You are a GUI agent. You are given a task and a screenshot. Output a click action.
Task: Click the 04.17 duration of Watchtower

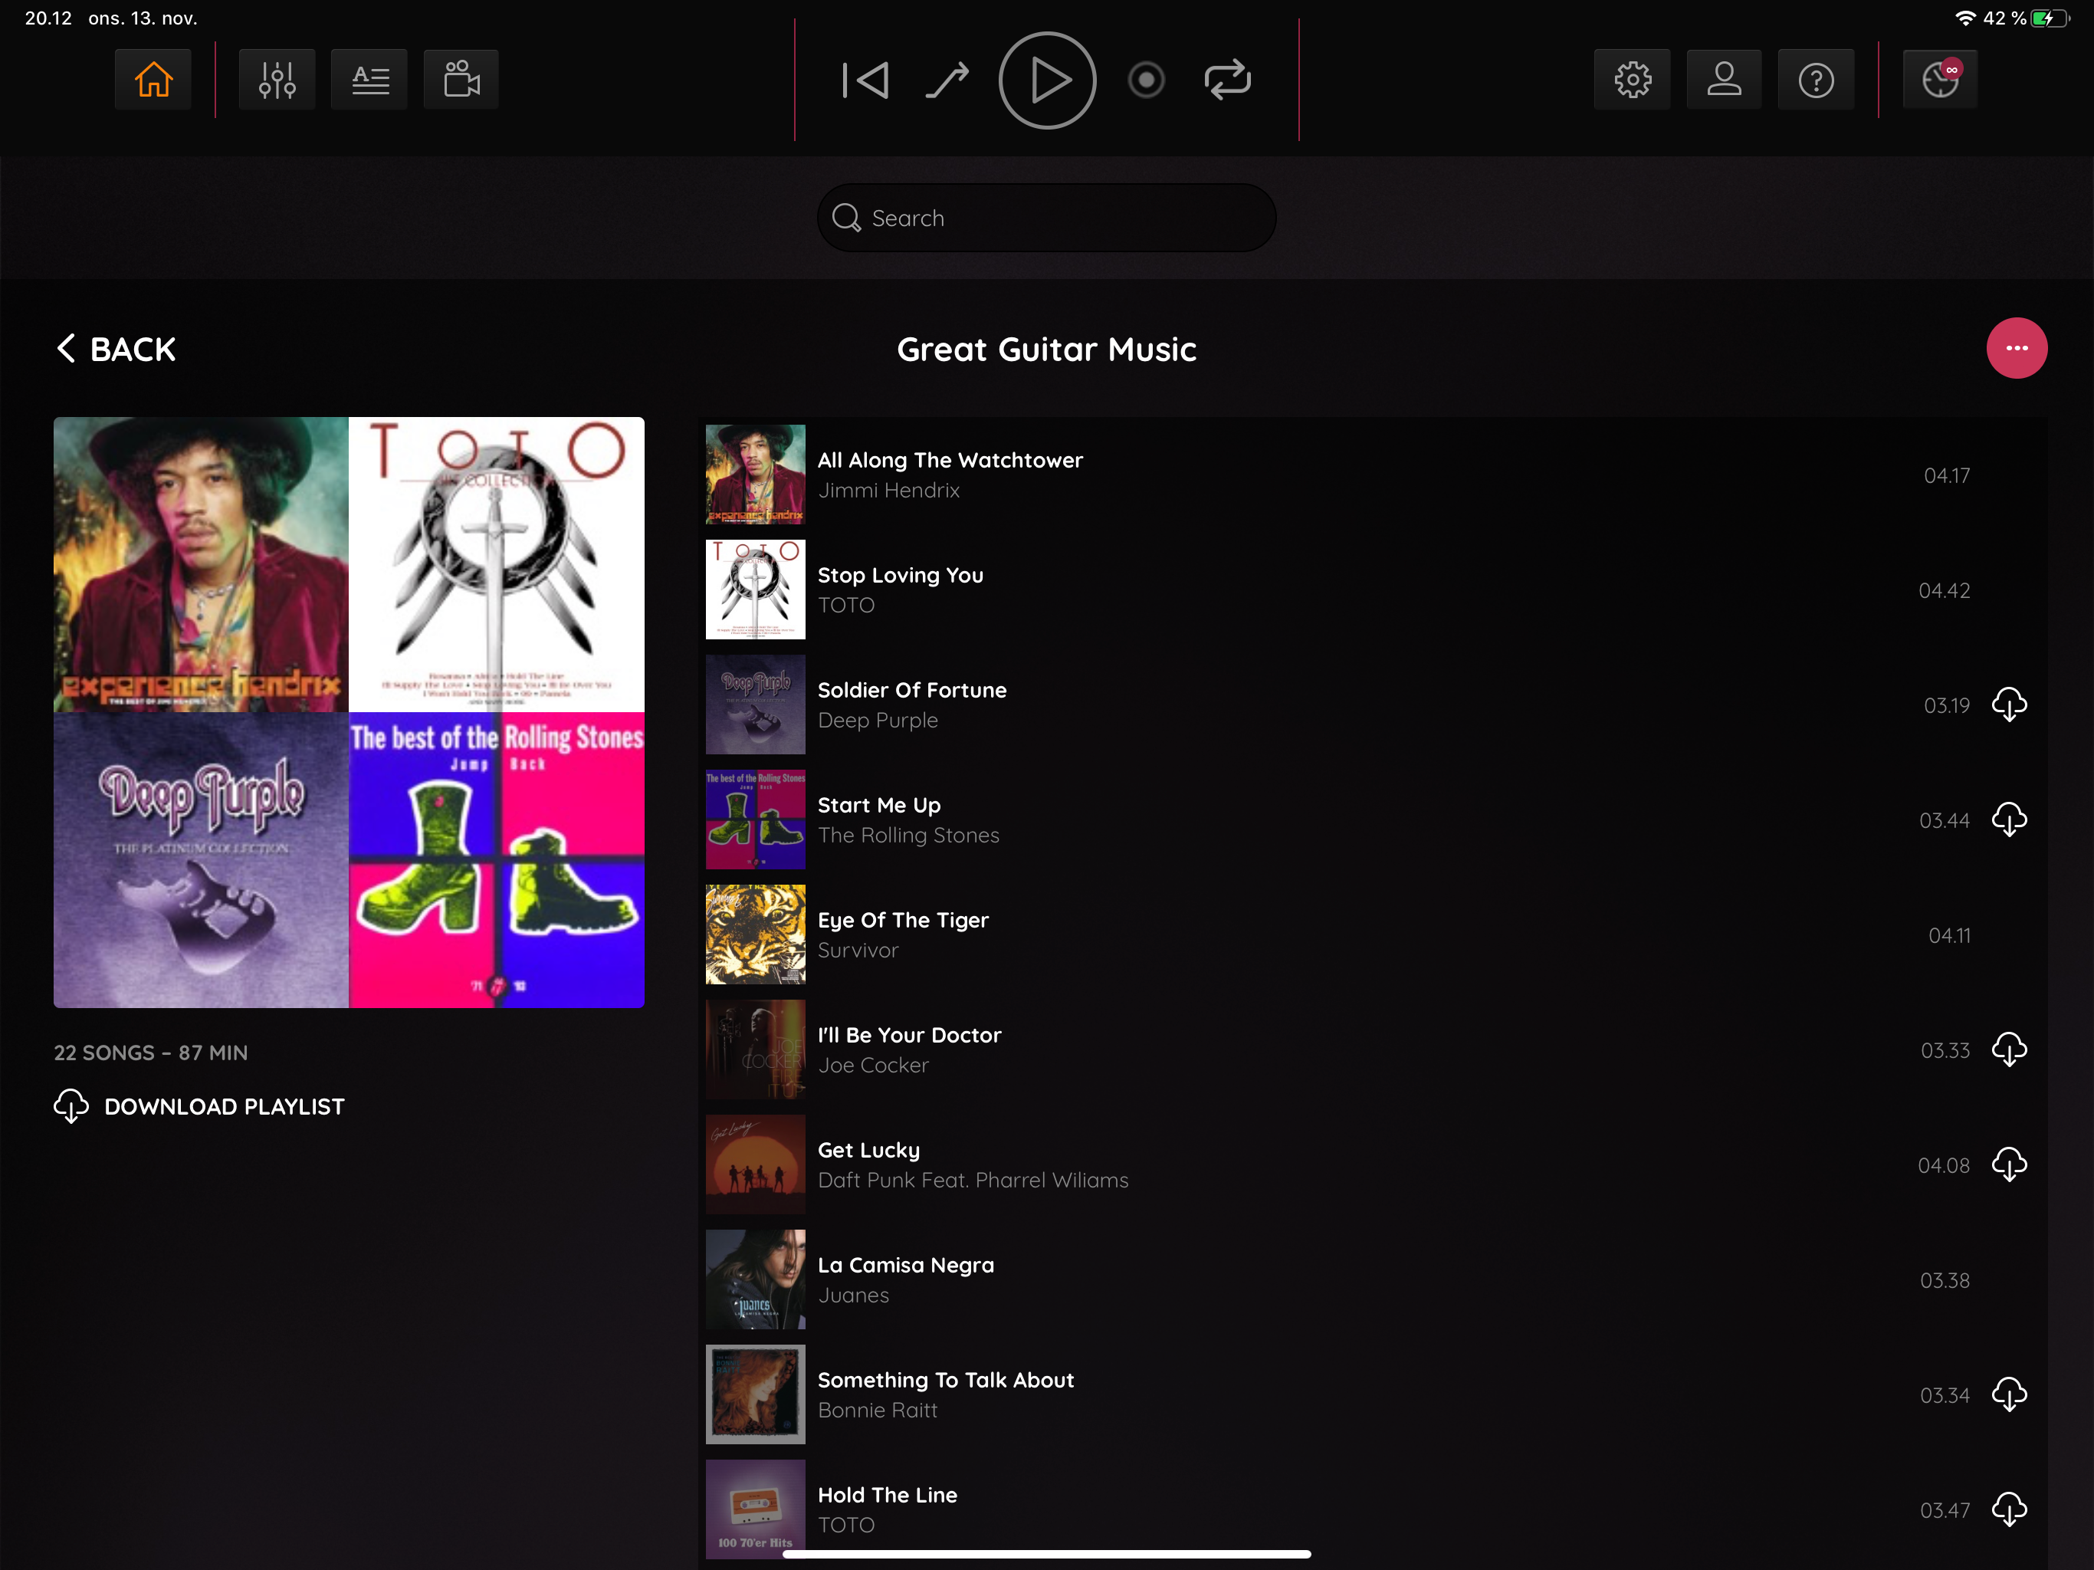1946,475
